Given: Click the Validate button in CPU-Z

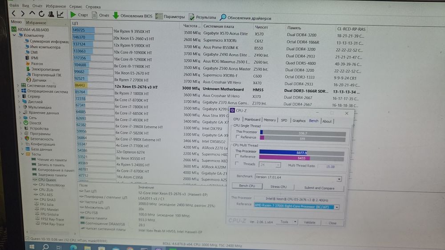Looking at the screenshot, I should 310,222.
